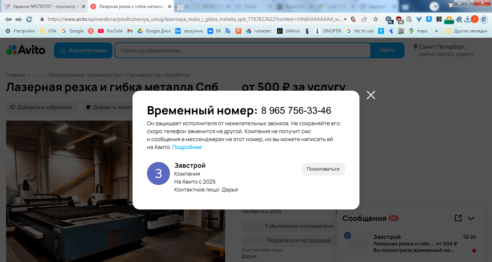Click the 'Поиск по объявлениям' search field

(x=243, y=50)
